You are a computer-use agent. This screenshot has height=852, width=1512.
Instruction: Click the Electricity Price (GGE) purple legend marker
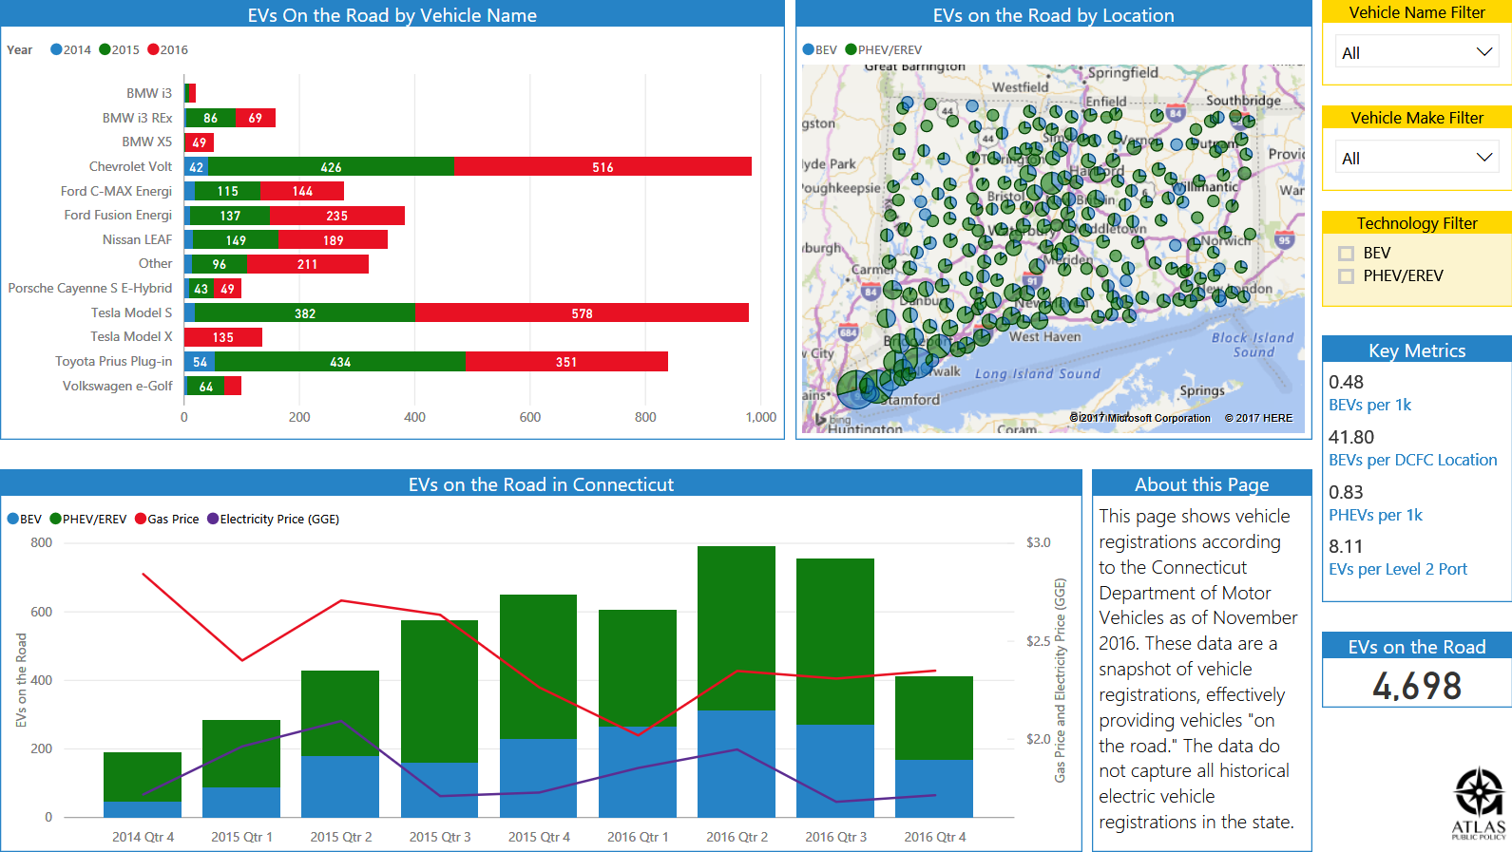pos(213,519)
